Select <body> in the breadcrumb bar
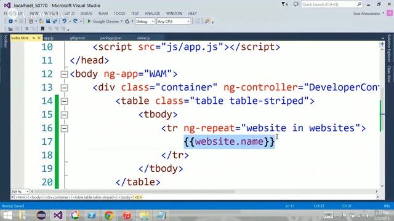 click(36, 198)
